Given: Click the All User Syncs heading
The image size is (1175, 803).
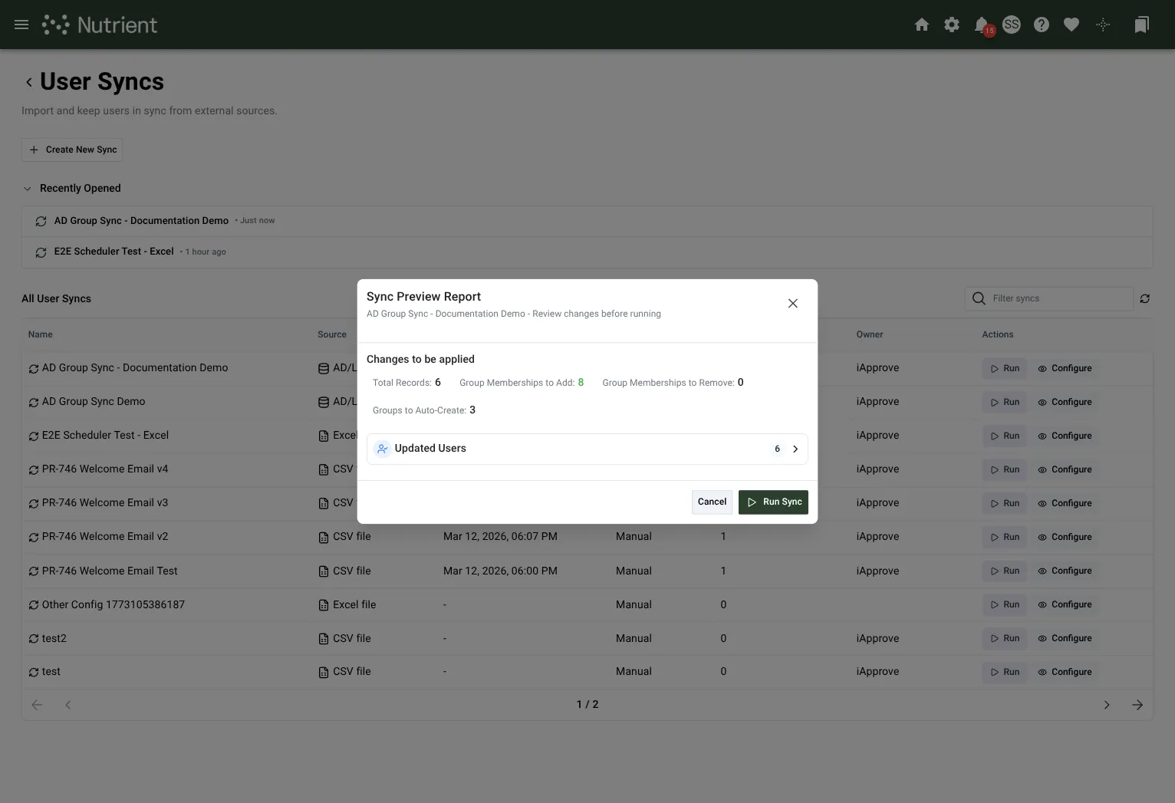Looking at the screenshot, I should tap(56, 299).
